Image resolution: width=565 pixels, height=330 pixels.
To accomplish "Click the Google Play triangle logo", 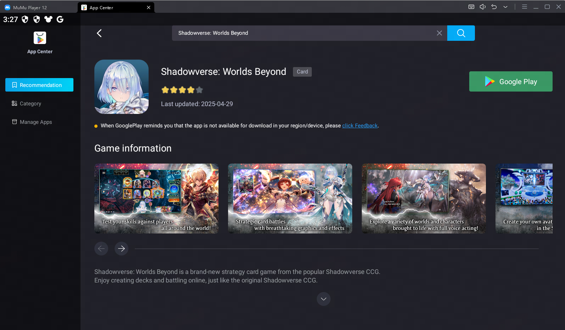I will click(490, 82).
